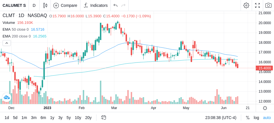Open the go-to-date calendar icon
This screenshot has height=123, width=274.
point(103,118)
